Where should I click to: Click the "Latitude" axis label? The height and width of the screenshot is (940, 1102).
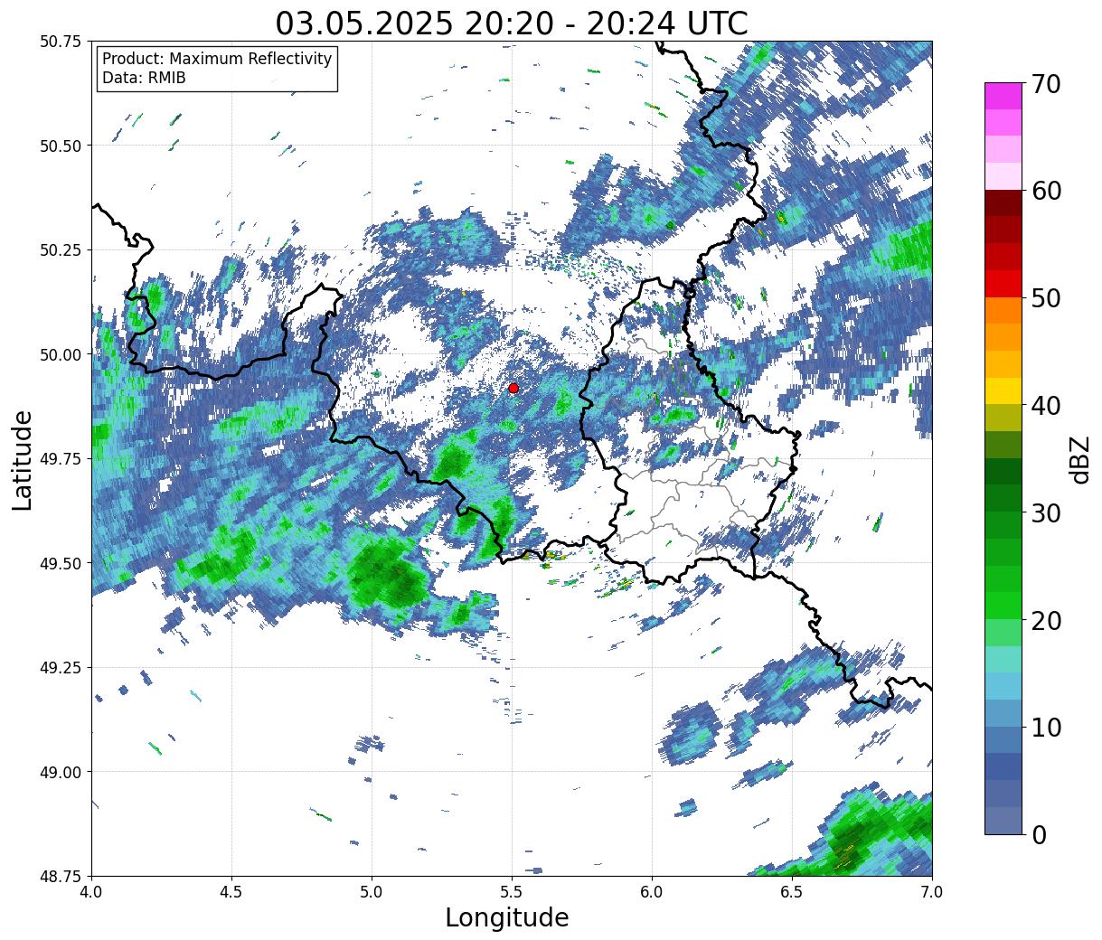pos(24,460)
